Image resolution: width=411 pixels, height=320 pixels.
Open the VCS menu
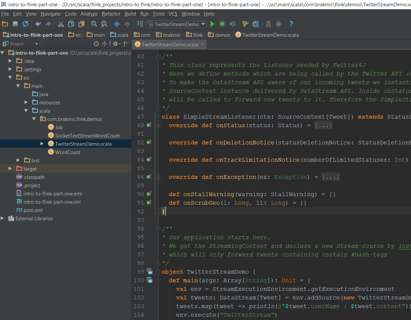point(173,14)
